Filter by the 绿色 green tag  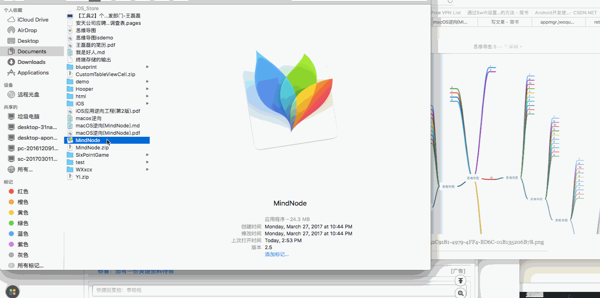23,223
